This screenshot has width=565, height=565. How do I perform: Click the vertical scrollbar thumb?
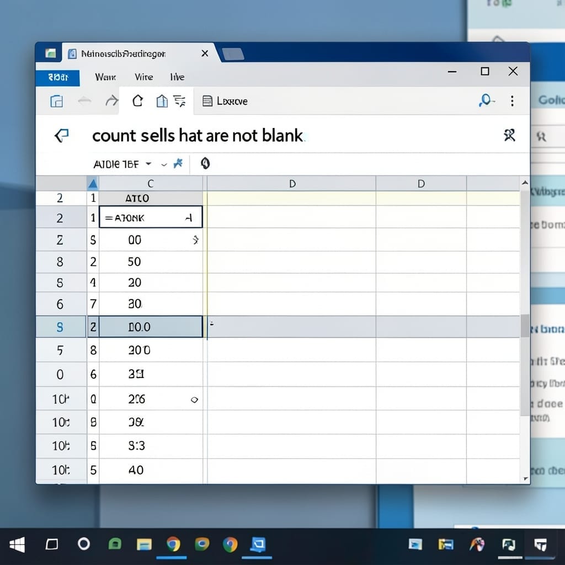[x=525, y=326]
